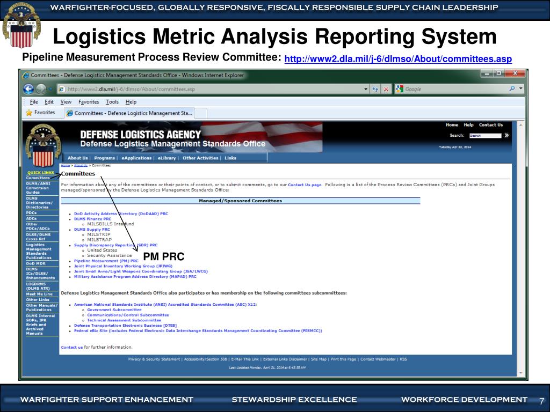Open the committees.asp hyperlink in slide header
Screen dimensions: 550x412
pyautogui.click(x=398, y=59)
